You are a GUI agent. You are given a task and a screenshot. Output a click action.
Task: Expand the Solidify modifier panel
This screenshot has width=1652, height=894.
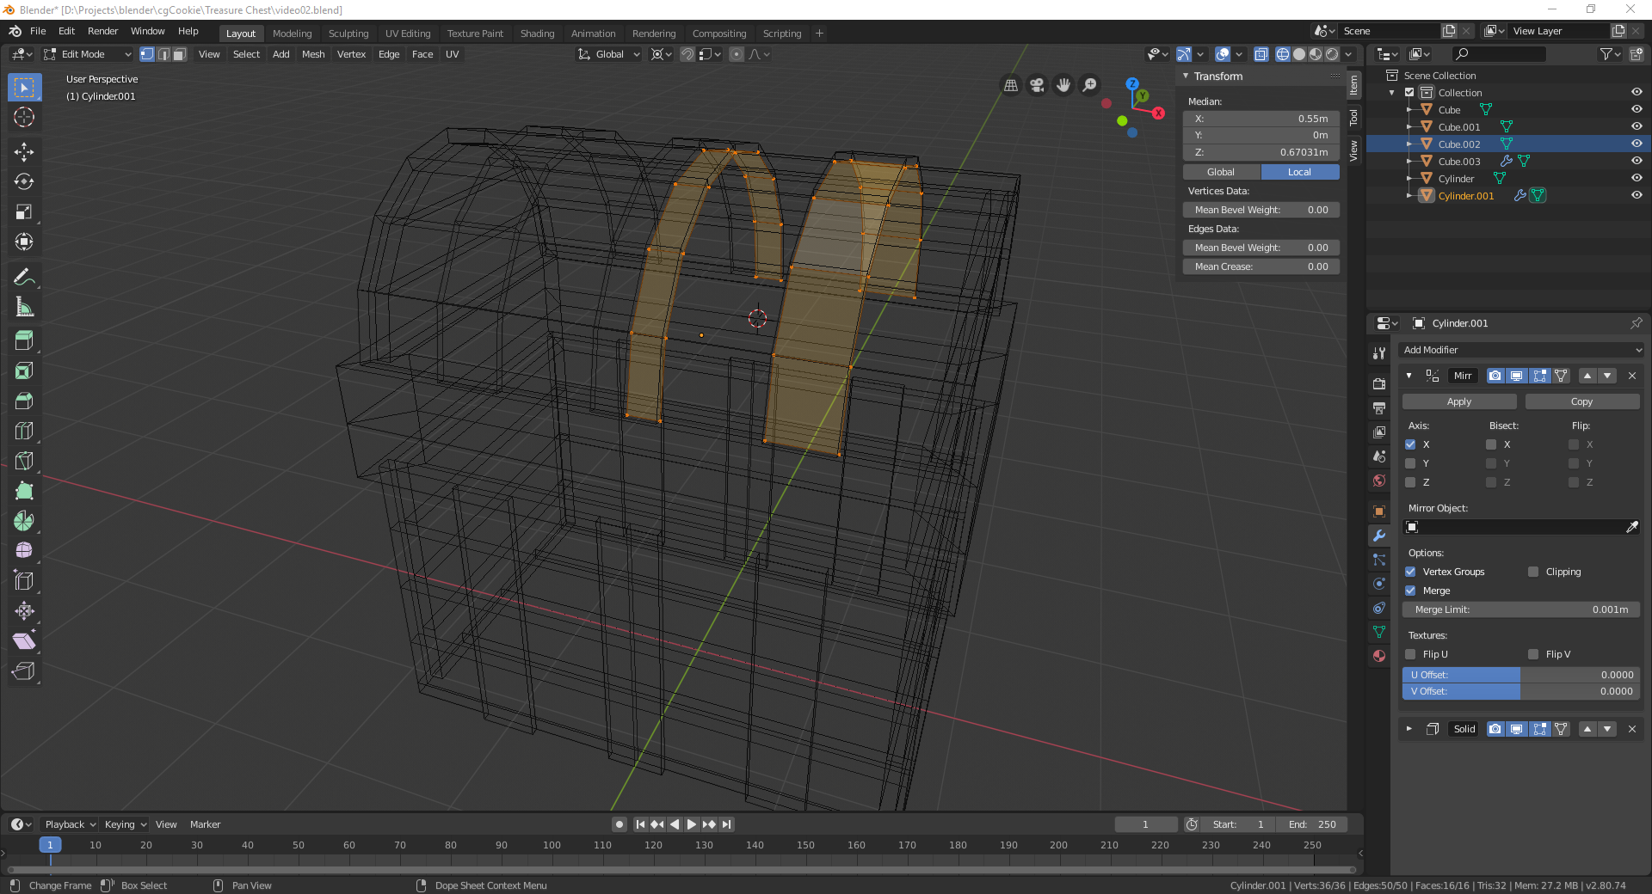click(1409, 729)
